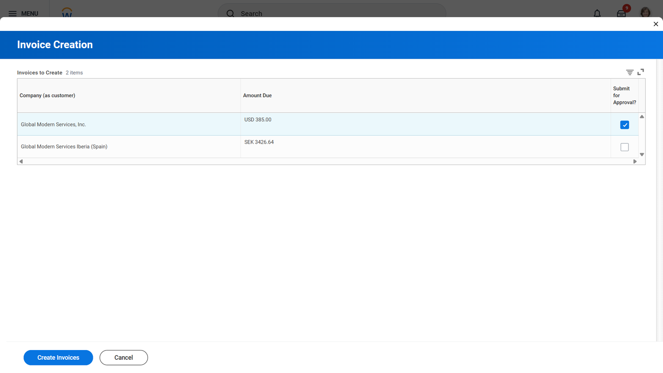Close the Invoice Creation dialog
Screen dimensions: 663x373
coord(656,24)
